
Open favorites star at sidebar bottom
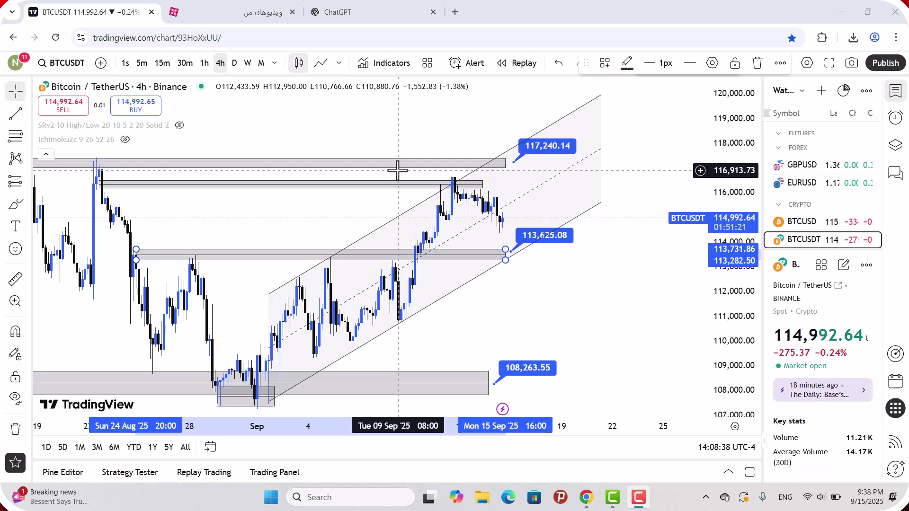[15, 463]
